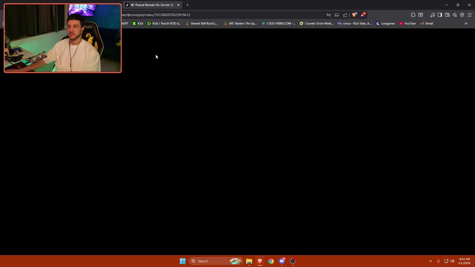
Task: Switch to the Peanut Reveals His Secrets tab
Action: click(x=152, y=5)
